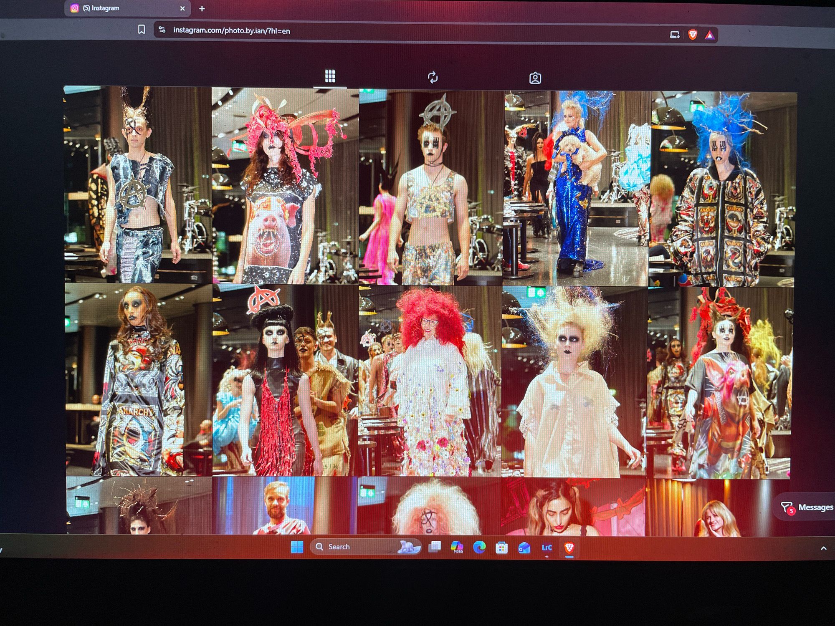Open post of red curly wig floral dress
Viewport: 835px width, 626px height.
coord(430,381)
